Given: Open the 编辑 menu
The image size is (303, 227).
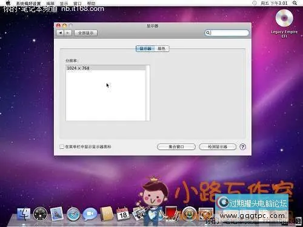Looking at the screenshot, I should coord(50,4).
